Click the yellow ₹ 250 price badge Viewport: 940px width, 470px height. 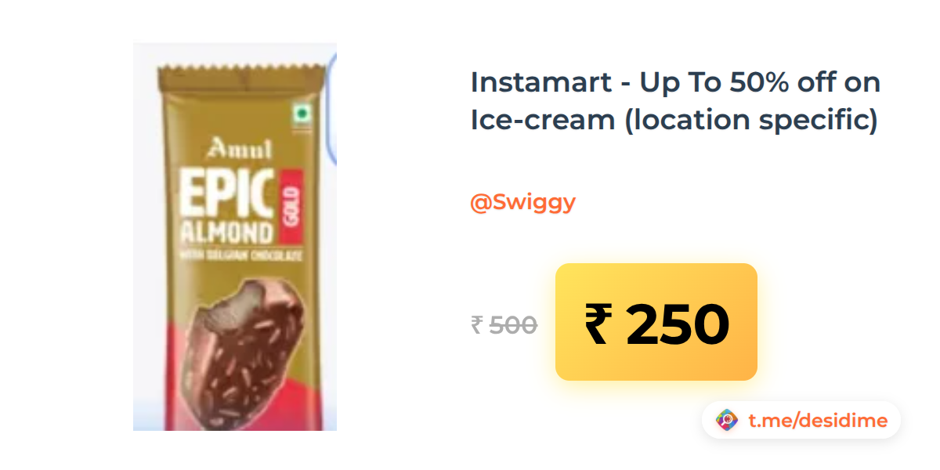656,322
